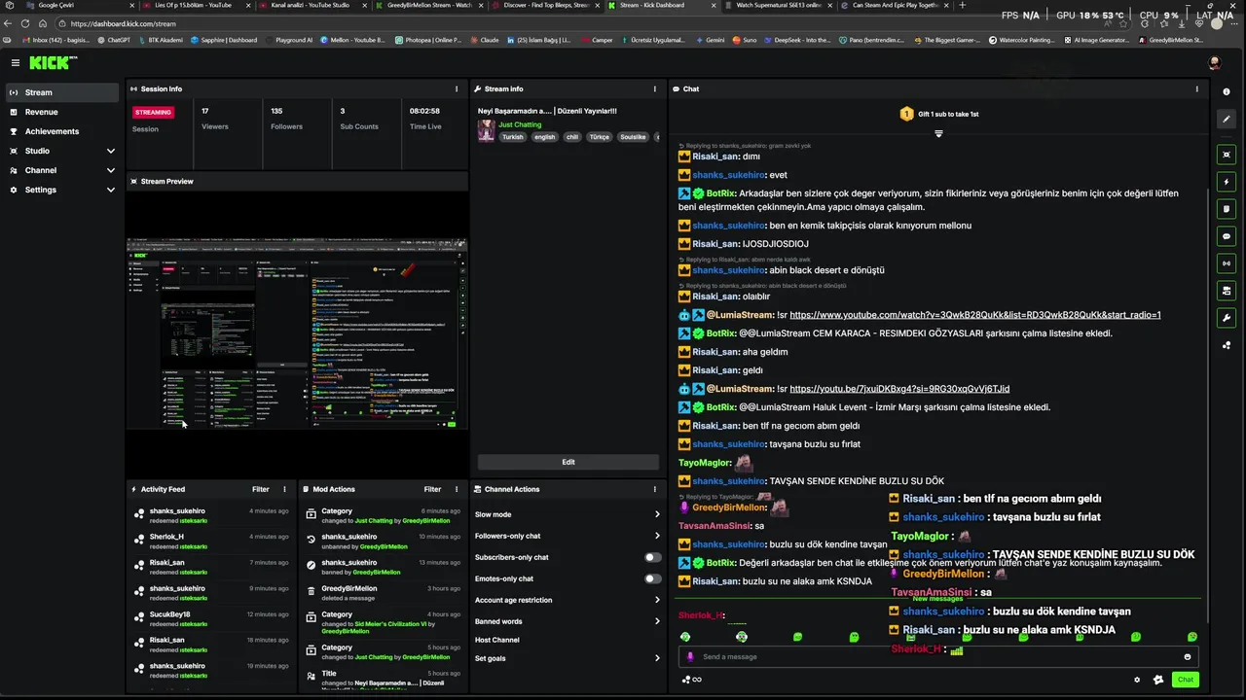Click Türkçe stream tag
The image size is (1246, 700).
600,137
